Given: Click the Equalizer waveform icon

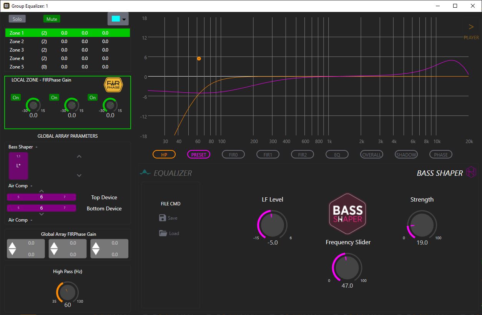Looking at the screenshot, I should [x=145, y=173].
